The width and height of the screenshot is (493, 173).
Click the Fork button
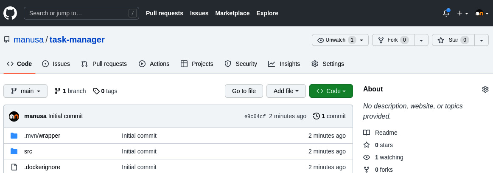pos(393,40)
